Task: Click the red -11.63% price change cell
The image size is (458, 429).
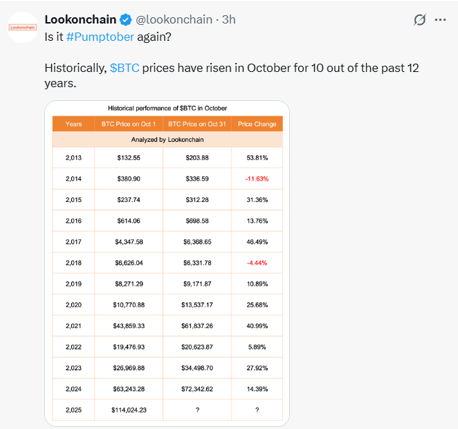Action: [257, 179]
